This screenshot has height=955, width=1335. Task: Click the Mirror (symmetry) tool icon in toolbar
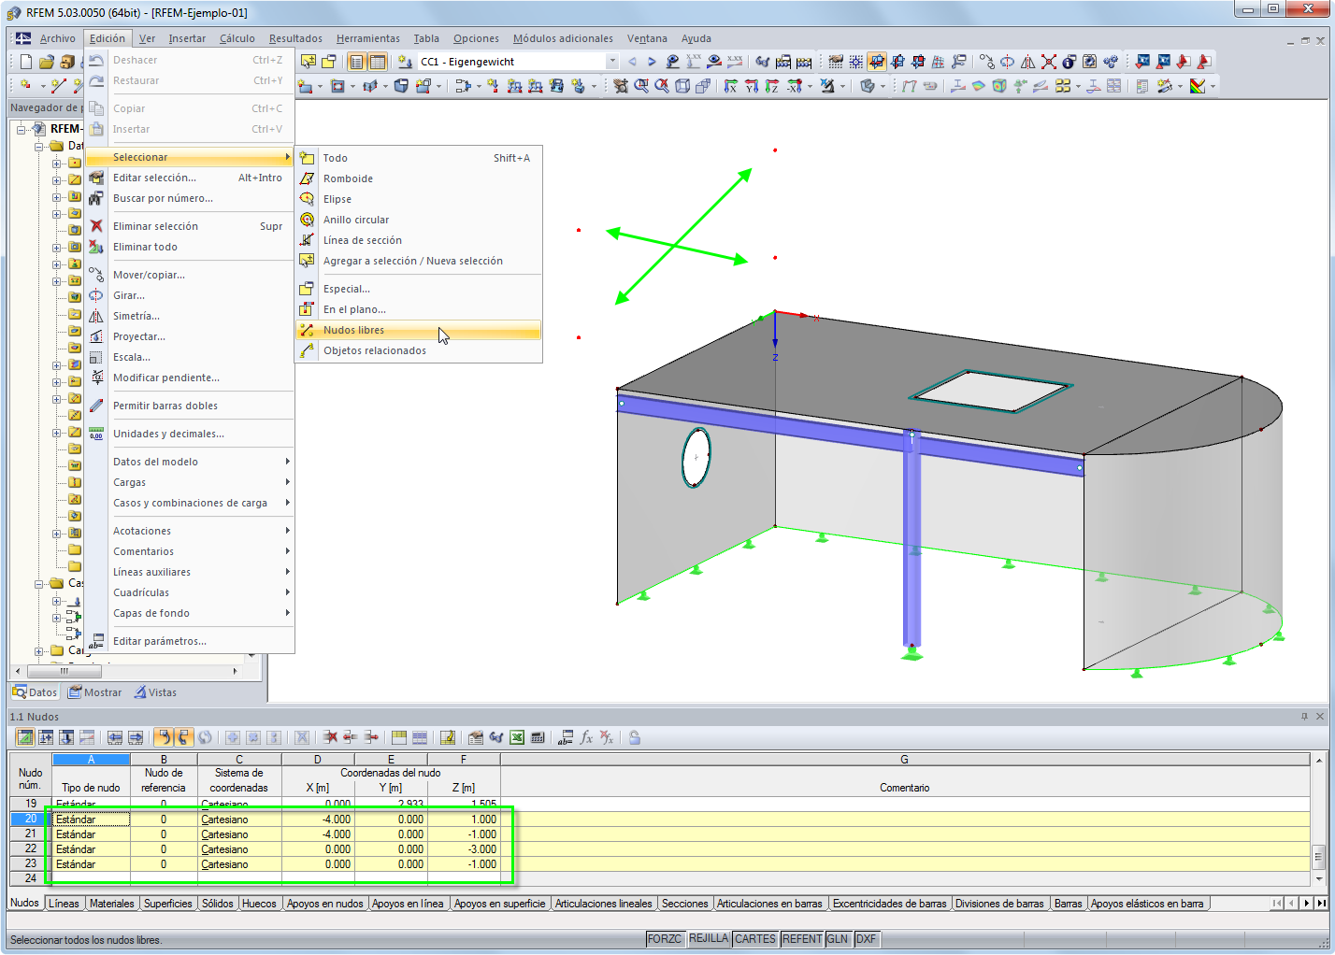[x=1028, y=62]
